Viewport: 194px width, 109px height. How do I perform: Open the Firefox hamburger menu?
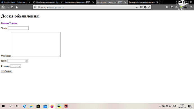[x=191, y=7]
